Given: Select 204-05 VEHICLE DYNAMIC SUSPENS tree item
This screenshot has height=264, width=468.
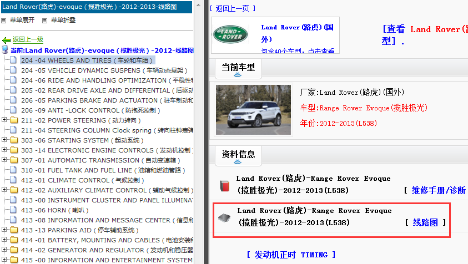Looking at the screenshot, I should click(104, 70).
